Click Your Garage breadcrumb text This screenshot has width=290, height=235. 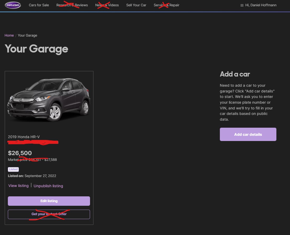27,36
